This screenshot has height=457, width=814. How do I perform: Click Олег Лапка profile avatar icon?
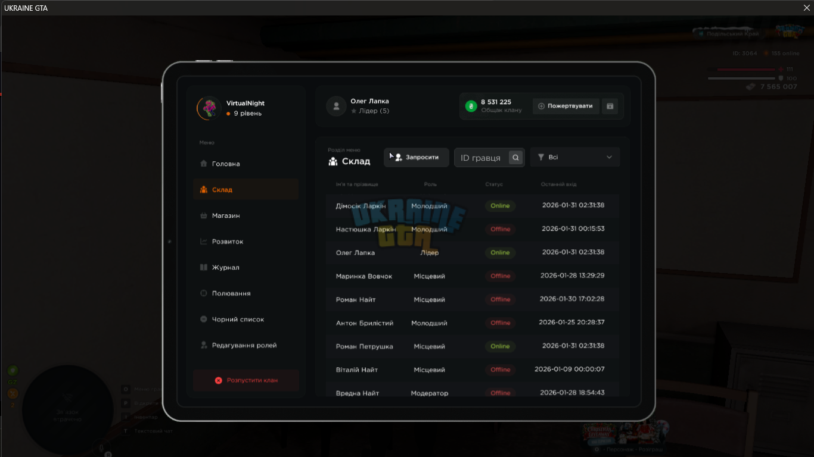(x=336, y=106)
